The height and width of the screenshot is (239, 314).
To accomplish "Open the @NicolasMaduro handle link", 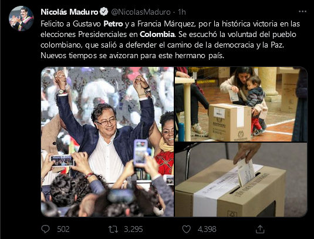I will tap(141, 12).
